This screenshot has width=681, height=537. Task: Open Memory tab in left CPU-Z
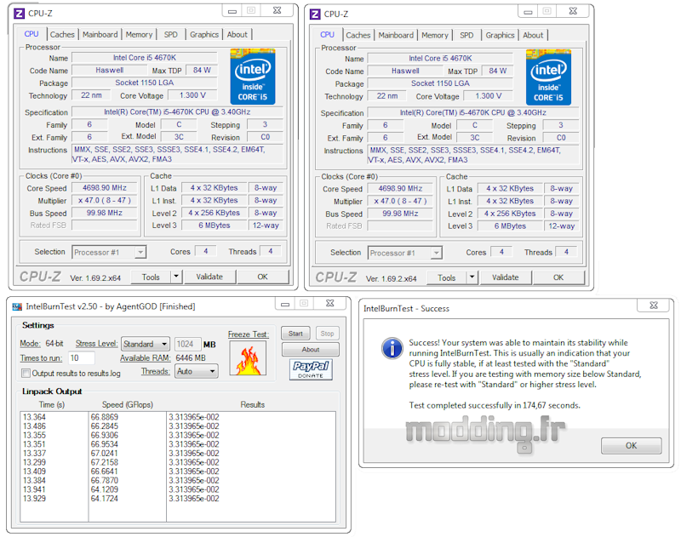pyautogui.click(x=139, y=34)
